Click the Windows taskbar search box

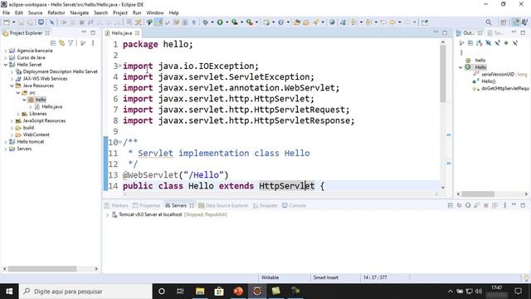[85, 292]
